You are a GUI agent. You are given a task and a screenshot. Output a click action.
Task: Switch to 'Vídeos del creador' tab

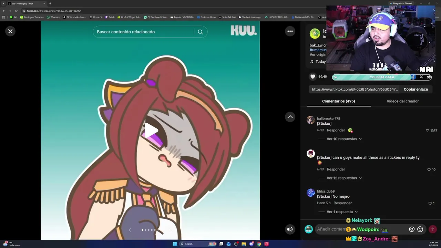click(402, 101)
